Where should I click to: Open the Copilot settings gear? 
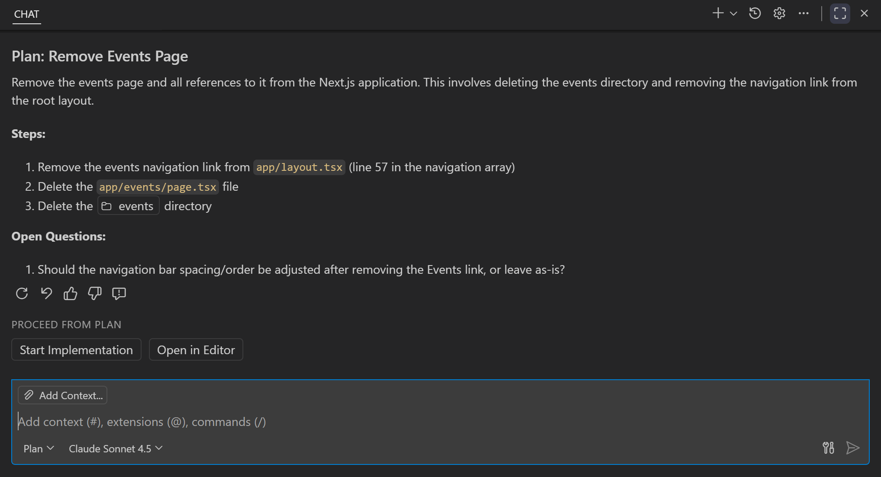(x=779, y=13)
